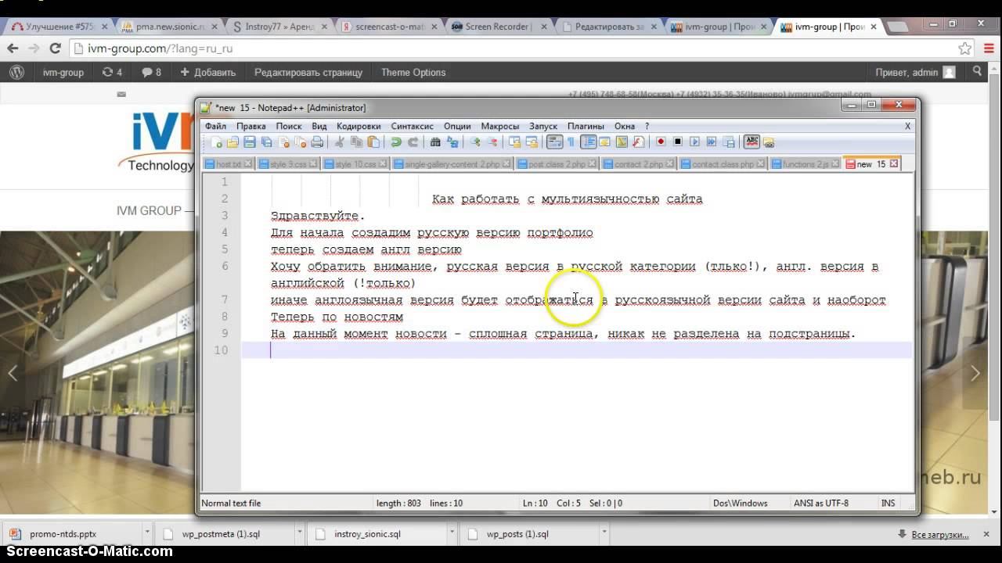Open the Файл menu in Notepad++
This screenshot has width=1002, height=563.
coord(215,126)
